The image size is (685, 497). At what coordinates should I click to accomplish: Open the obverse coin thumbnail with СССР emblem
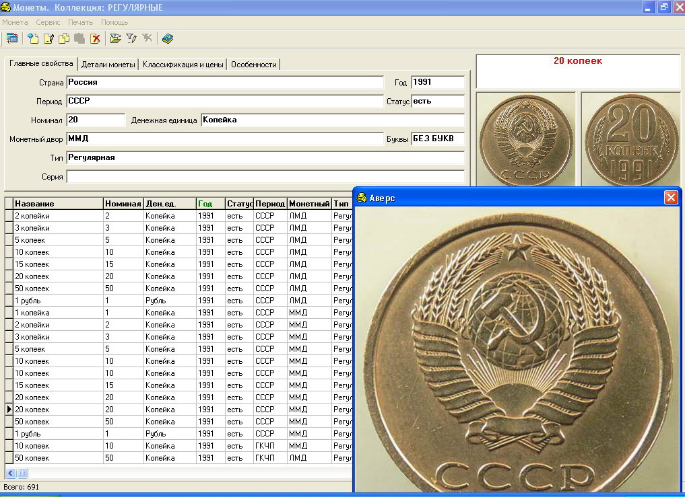(x=525, y=139)
